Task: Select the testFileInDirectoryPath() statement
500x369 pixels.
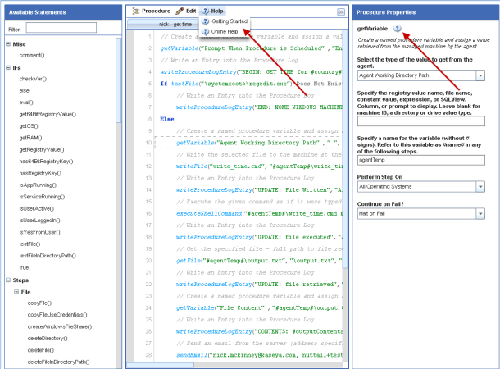Action: (48, 256)
